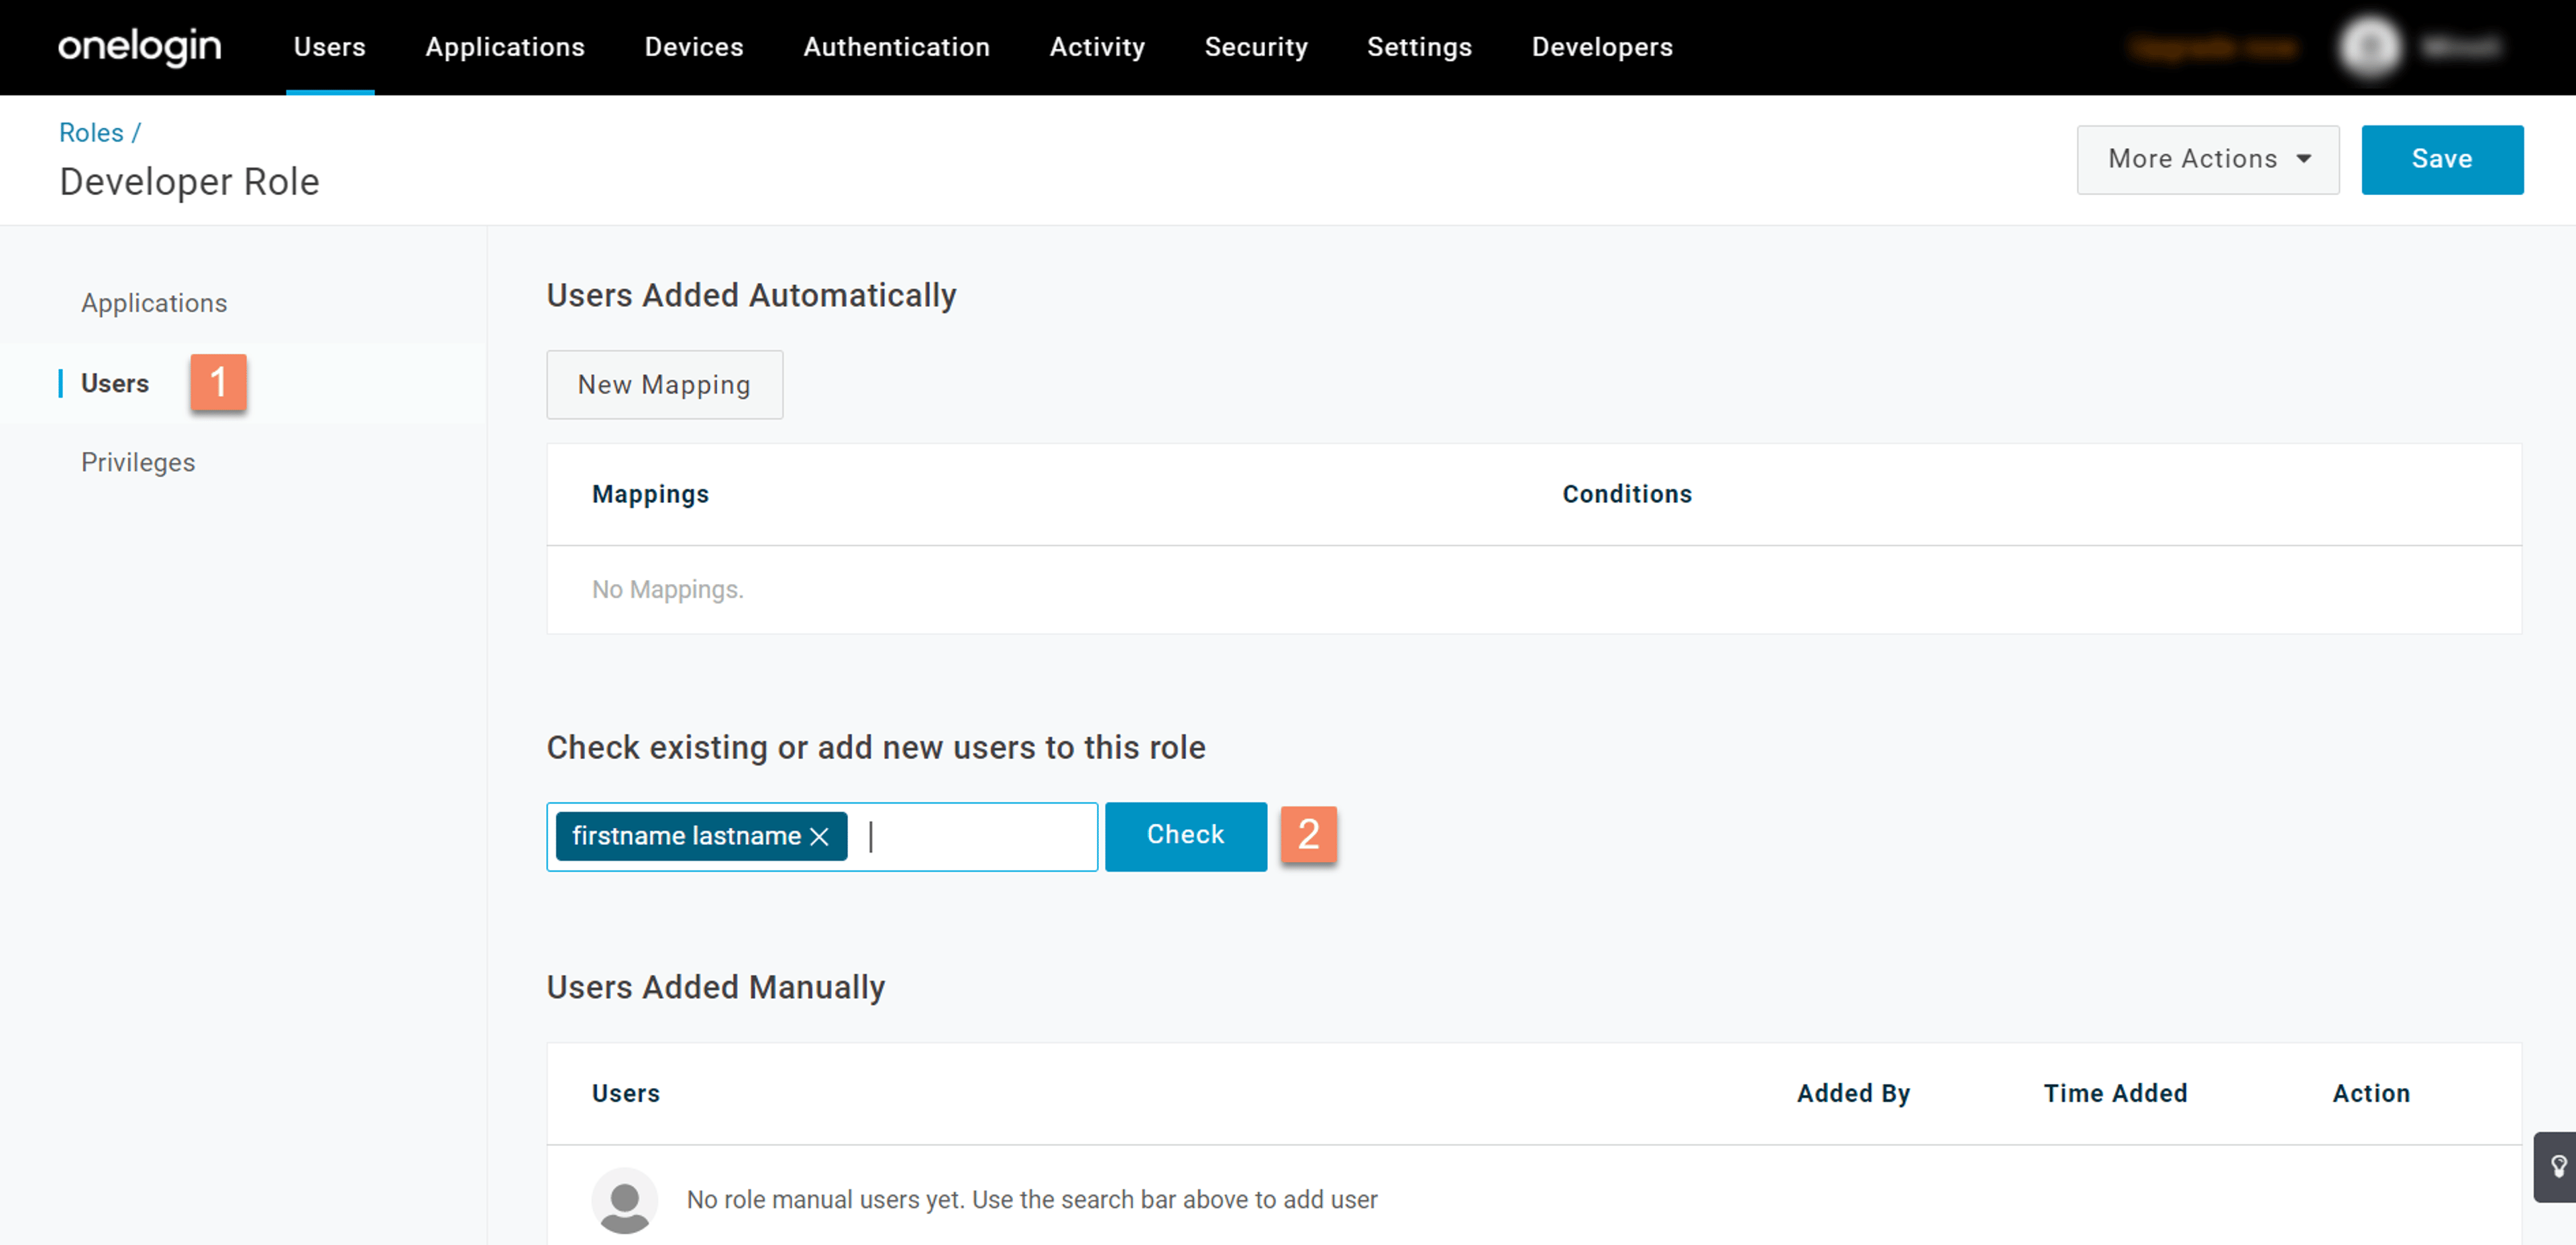Click the OneLogin logo
This screenshot has height=1245, width=2576.
140,46
